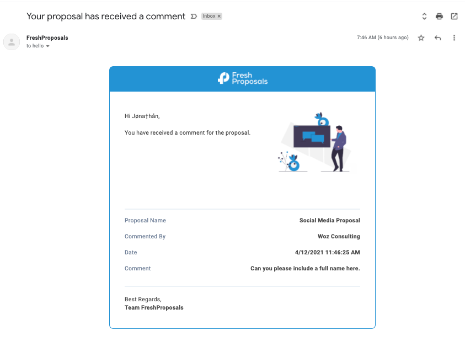Viewport: 465px width, 341px height.
Task: Click the comment illustration image
Action: [315, 142]
